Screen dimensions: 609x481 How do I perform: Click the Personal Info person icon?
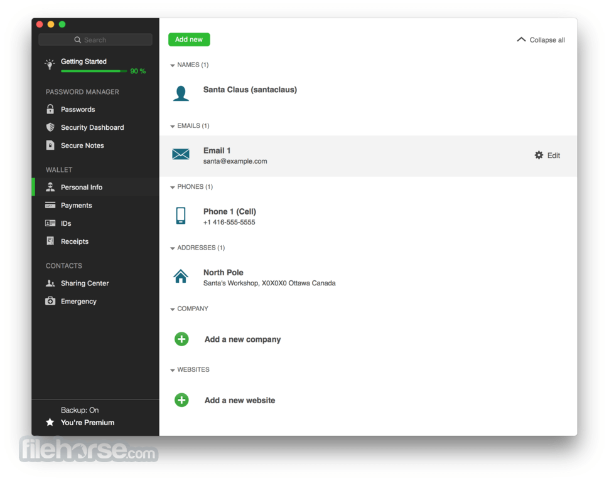click(x=50, y=187)
